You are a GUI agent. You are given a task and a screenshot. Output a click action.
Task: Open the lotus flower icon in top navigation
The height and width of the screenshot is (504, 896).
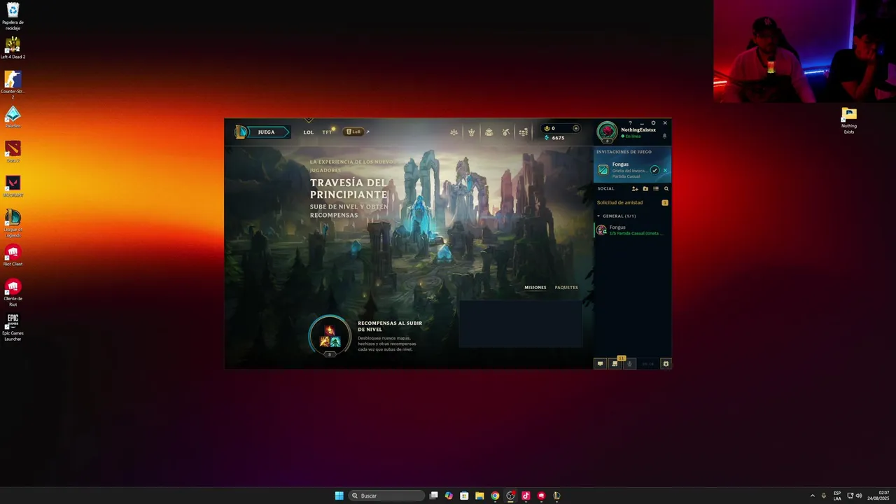[x=454, y=132]
